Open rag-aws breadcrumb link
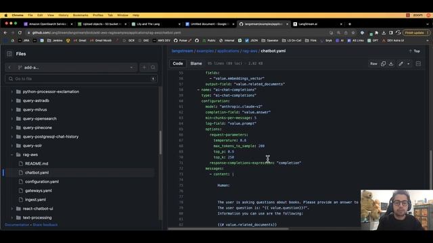This screenshot has height=243, width=433. pos(250,51)
